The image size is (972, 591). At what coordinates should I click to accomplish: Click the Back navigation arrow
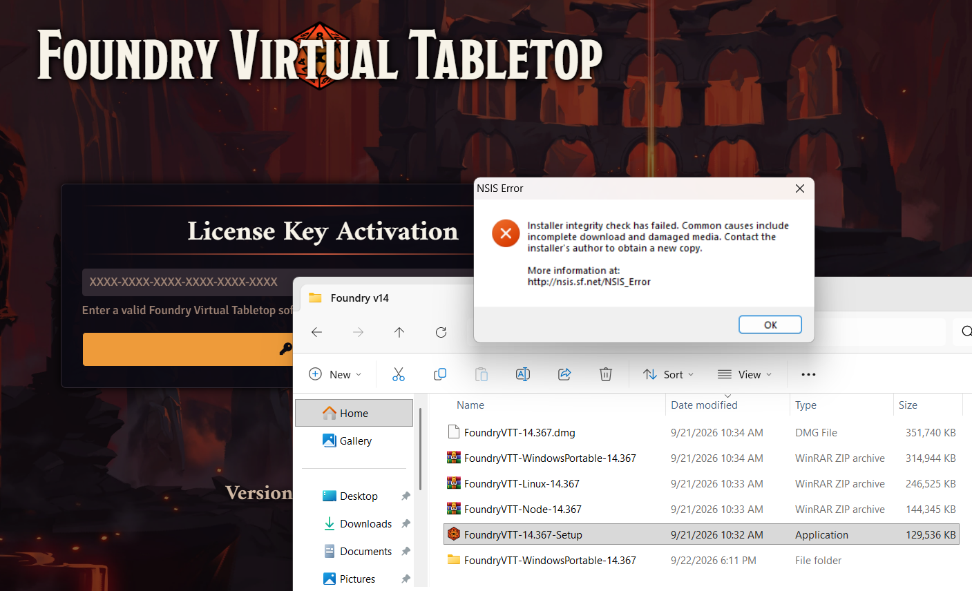(x=316, y=332)
